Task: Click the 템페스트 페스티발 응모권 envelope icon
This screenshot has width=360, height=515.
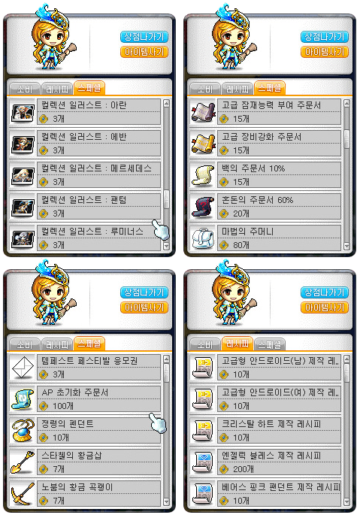Action: [x=23, y=368]
